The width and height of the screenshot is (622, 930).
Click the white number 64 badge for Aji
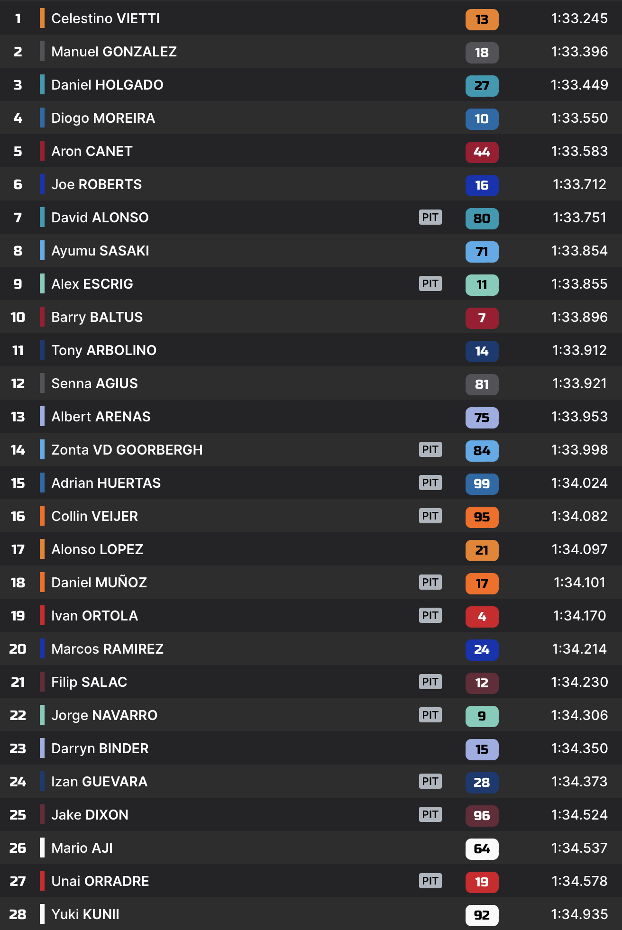482,849
